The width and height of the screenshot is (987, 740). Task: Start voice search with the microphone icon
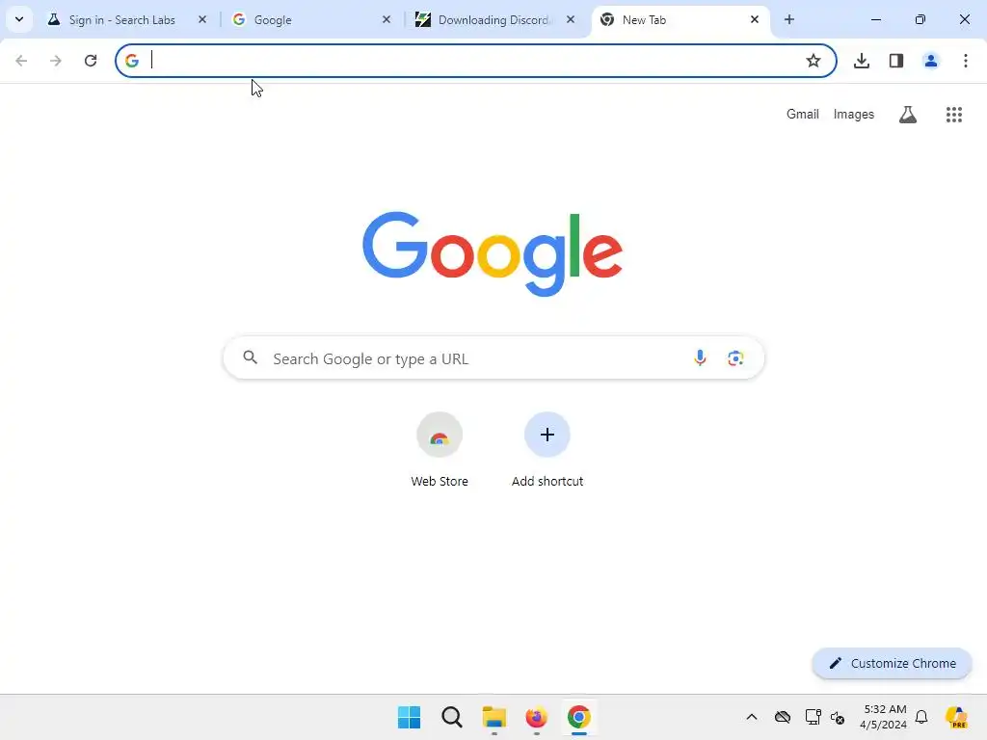click(700, 358)
